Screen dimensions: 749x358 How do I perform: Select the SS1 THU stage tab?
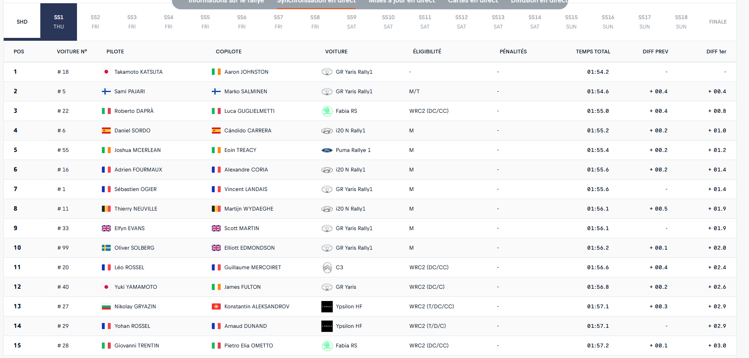[x=59, y=22]
